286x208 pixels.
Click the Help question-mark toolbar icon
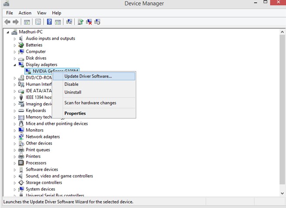tap(49, 22)
